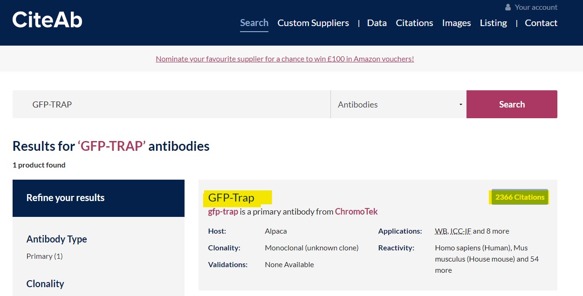Click the ChromoTek supplier link
The width and height of the screenshot is (583, 296).
356,212
